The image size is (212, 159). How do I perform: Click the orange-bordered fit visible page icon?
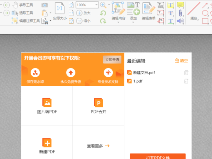tap(71, 21)
